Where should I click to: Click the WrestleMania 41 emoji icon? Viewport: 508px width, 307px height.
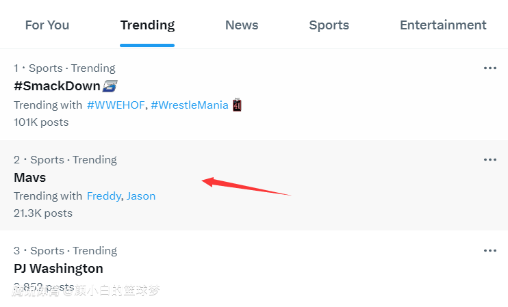[x=238, y=105]
